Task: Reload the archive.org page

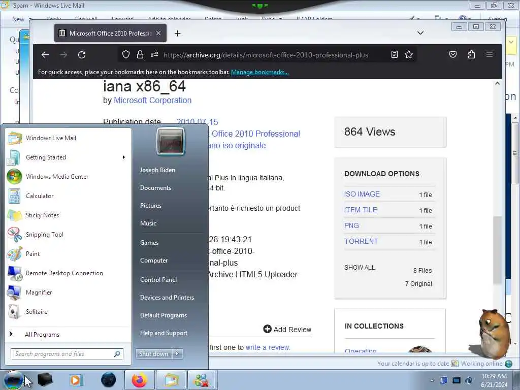Action: coord(82,55)
